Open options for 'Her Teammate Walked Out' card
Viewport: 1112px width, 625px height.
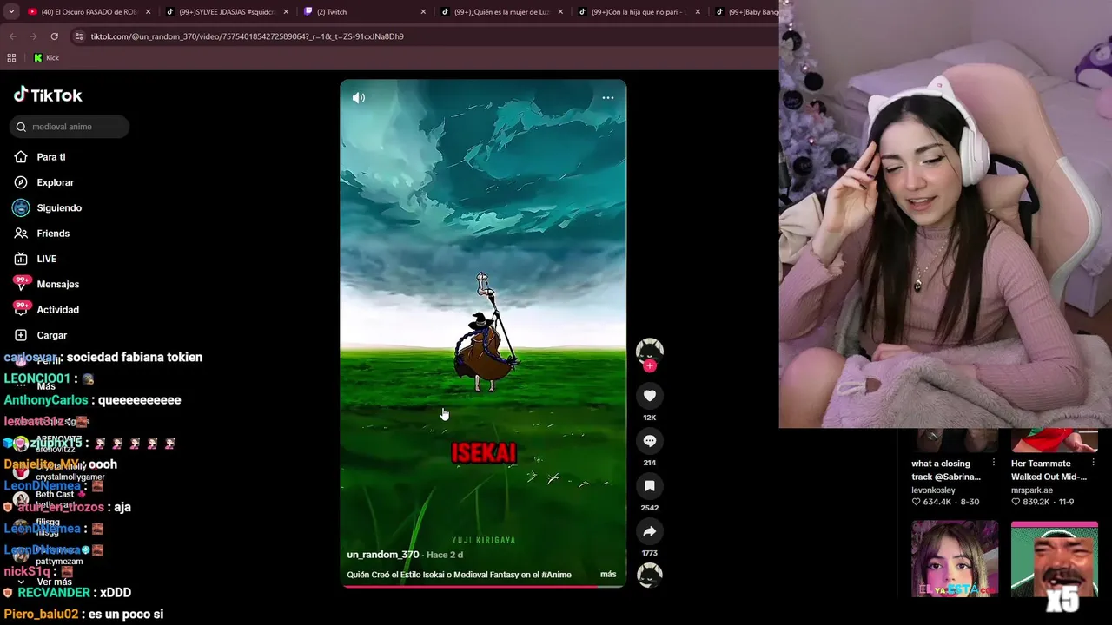coord(1093,464)
